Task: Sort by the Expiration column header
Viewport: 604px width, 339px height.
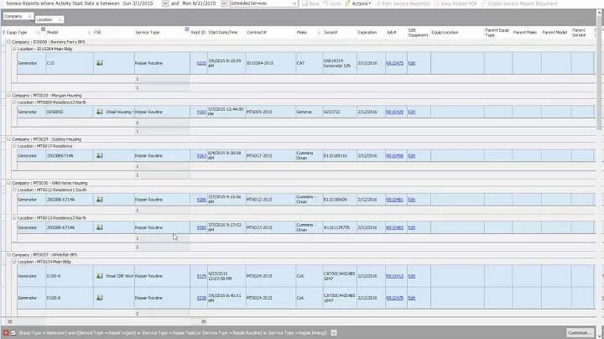Action: 371,33
